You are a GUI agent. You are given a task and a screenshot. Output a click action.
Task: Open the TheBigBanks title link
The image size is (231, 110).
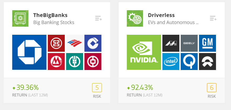pyautogui.click(x=50, y=15)
